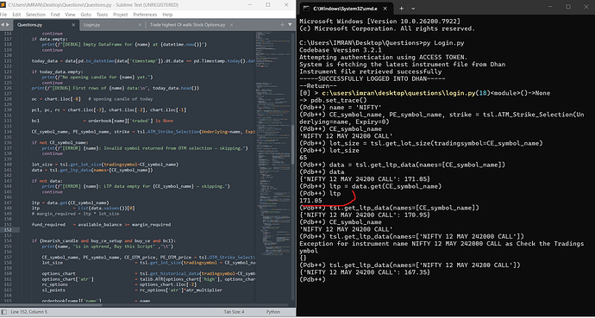
Task: Switch to the Questions.py tab
Action: click(46, 25)
